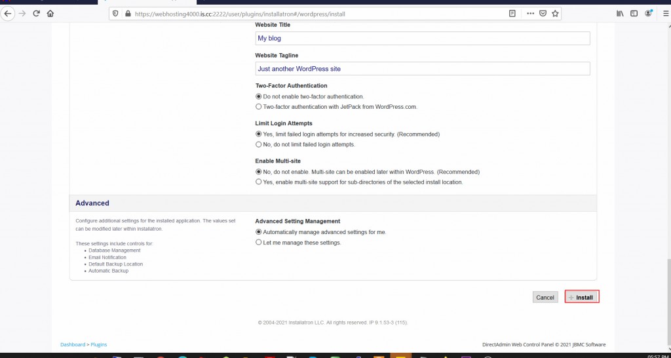Open the browser home page icon
671x358 pixels.
click(50, 14)
